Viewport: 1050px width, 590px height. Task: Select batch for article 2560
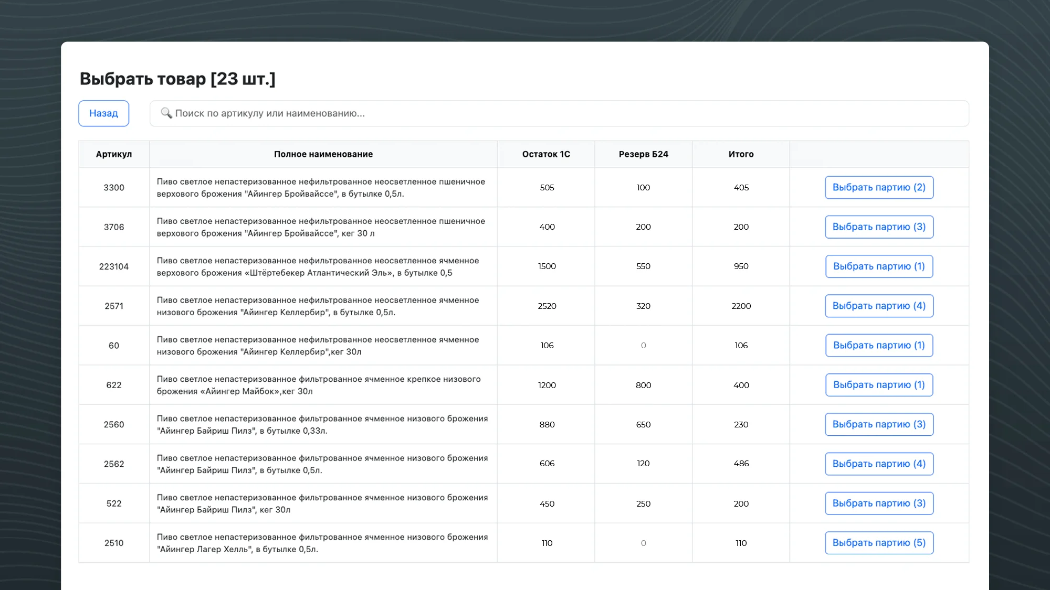(879, 424)
